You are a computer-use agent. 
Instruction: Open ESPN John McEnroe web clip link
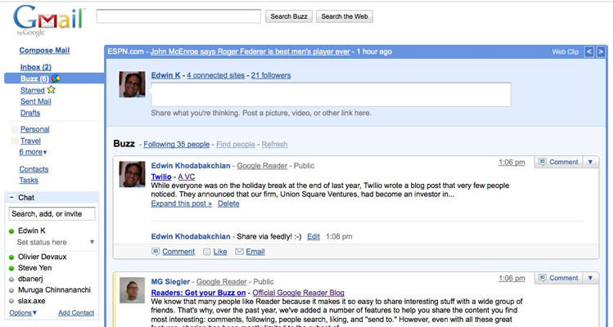251,52
